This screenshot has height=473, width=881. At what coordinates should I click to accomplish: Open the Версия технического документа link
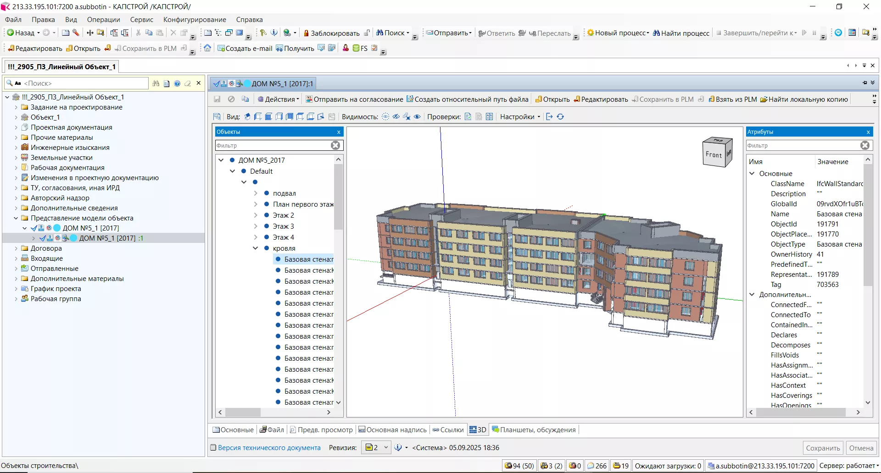269,448
